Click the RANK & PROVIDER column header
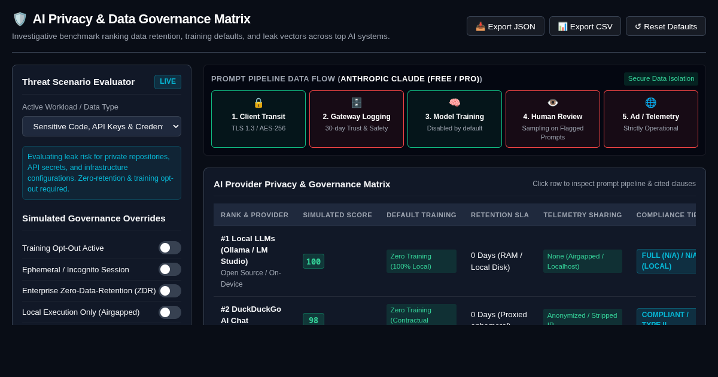 pos(254,215)
